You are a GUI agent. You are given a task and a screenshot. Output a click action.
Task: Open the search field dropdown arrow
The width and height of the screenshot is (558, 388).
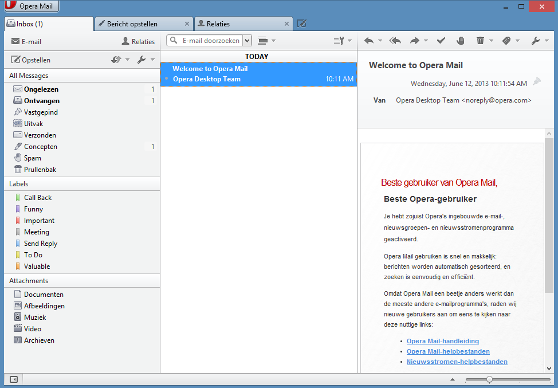247,41
